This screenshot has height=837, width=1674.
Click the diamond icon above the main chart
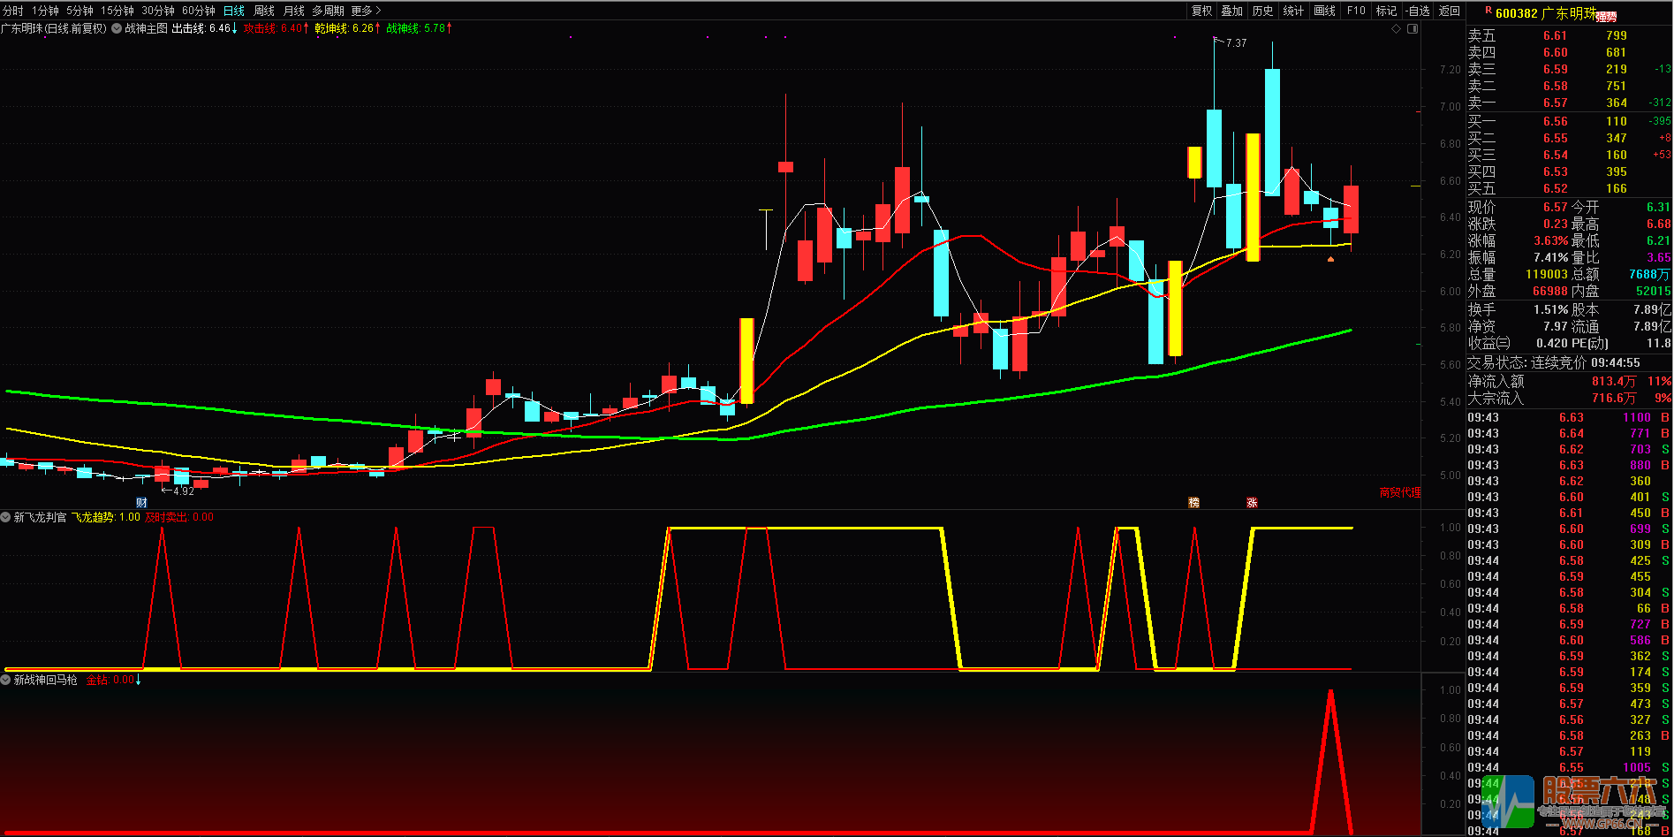click(x=1397, y=29)
